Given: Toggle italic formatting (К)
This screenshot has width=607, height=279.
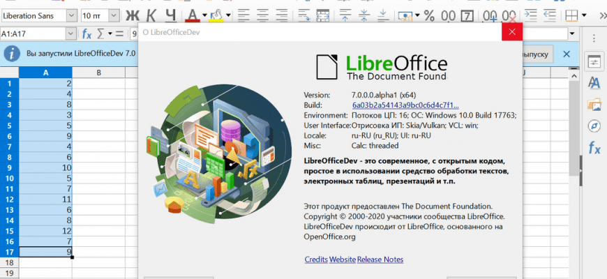Looking at the screenshot, I should click(151, 15).
